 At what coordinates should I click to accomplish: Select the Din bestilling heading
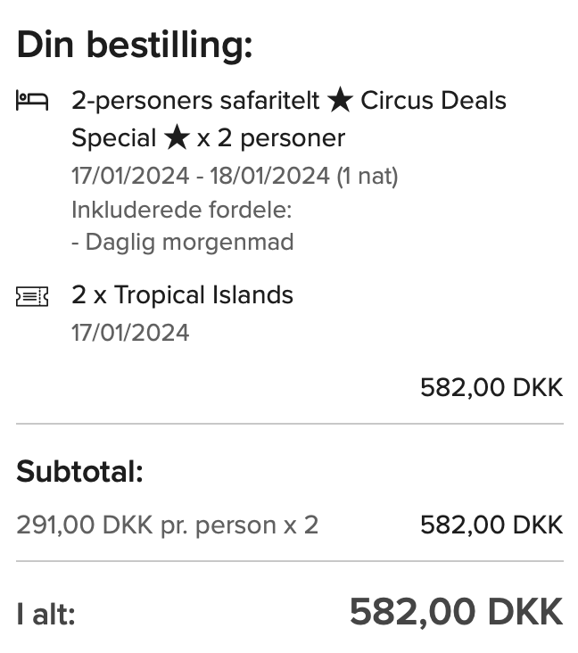pyautogui.click(x=135, y=45)
